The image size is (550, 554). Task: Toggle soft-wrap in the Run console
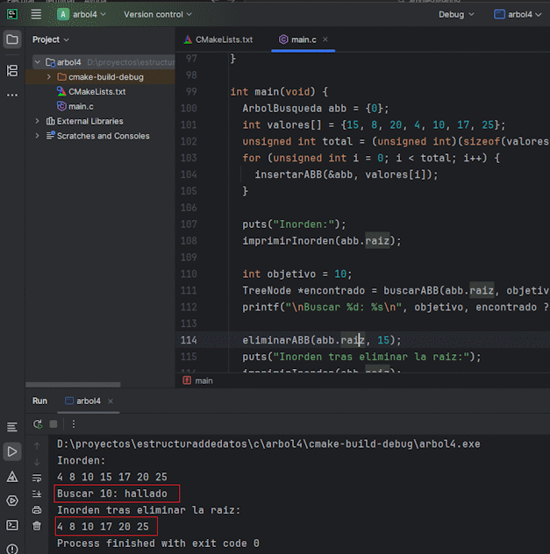click(x=37, y=478)
